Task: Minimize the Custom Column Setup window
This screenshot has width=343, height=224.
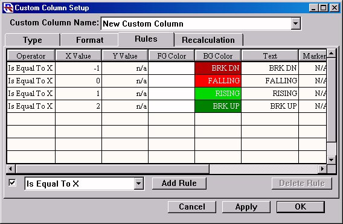Action: [x=313, y=8]
